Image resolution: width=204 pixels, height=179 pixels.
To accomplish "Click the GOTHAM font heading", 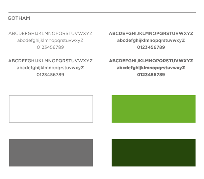I will click(19, 18).
